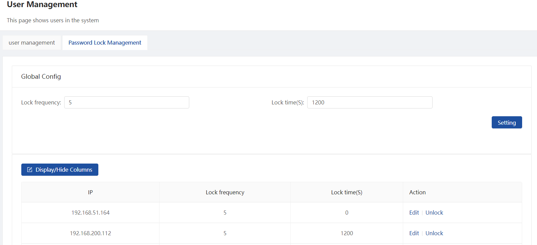Click the Lock time(S) input field

coord(370,102)
